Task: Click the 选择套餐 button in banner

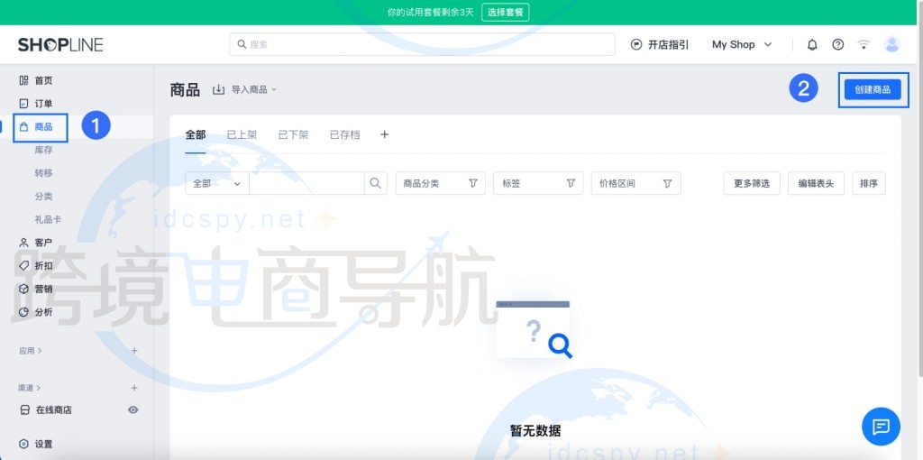Action: click(x=505, y=12)
